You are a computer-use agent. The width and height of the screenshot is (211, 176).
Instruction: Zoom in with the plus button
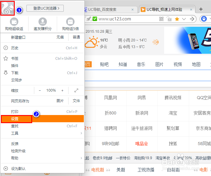tap(62, 90)
